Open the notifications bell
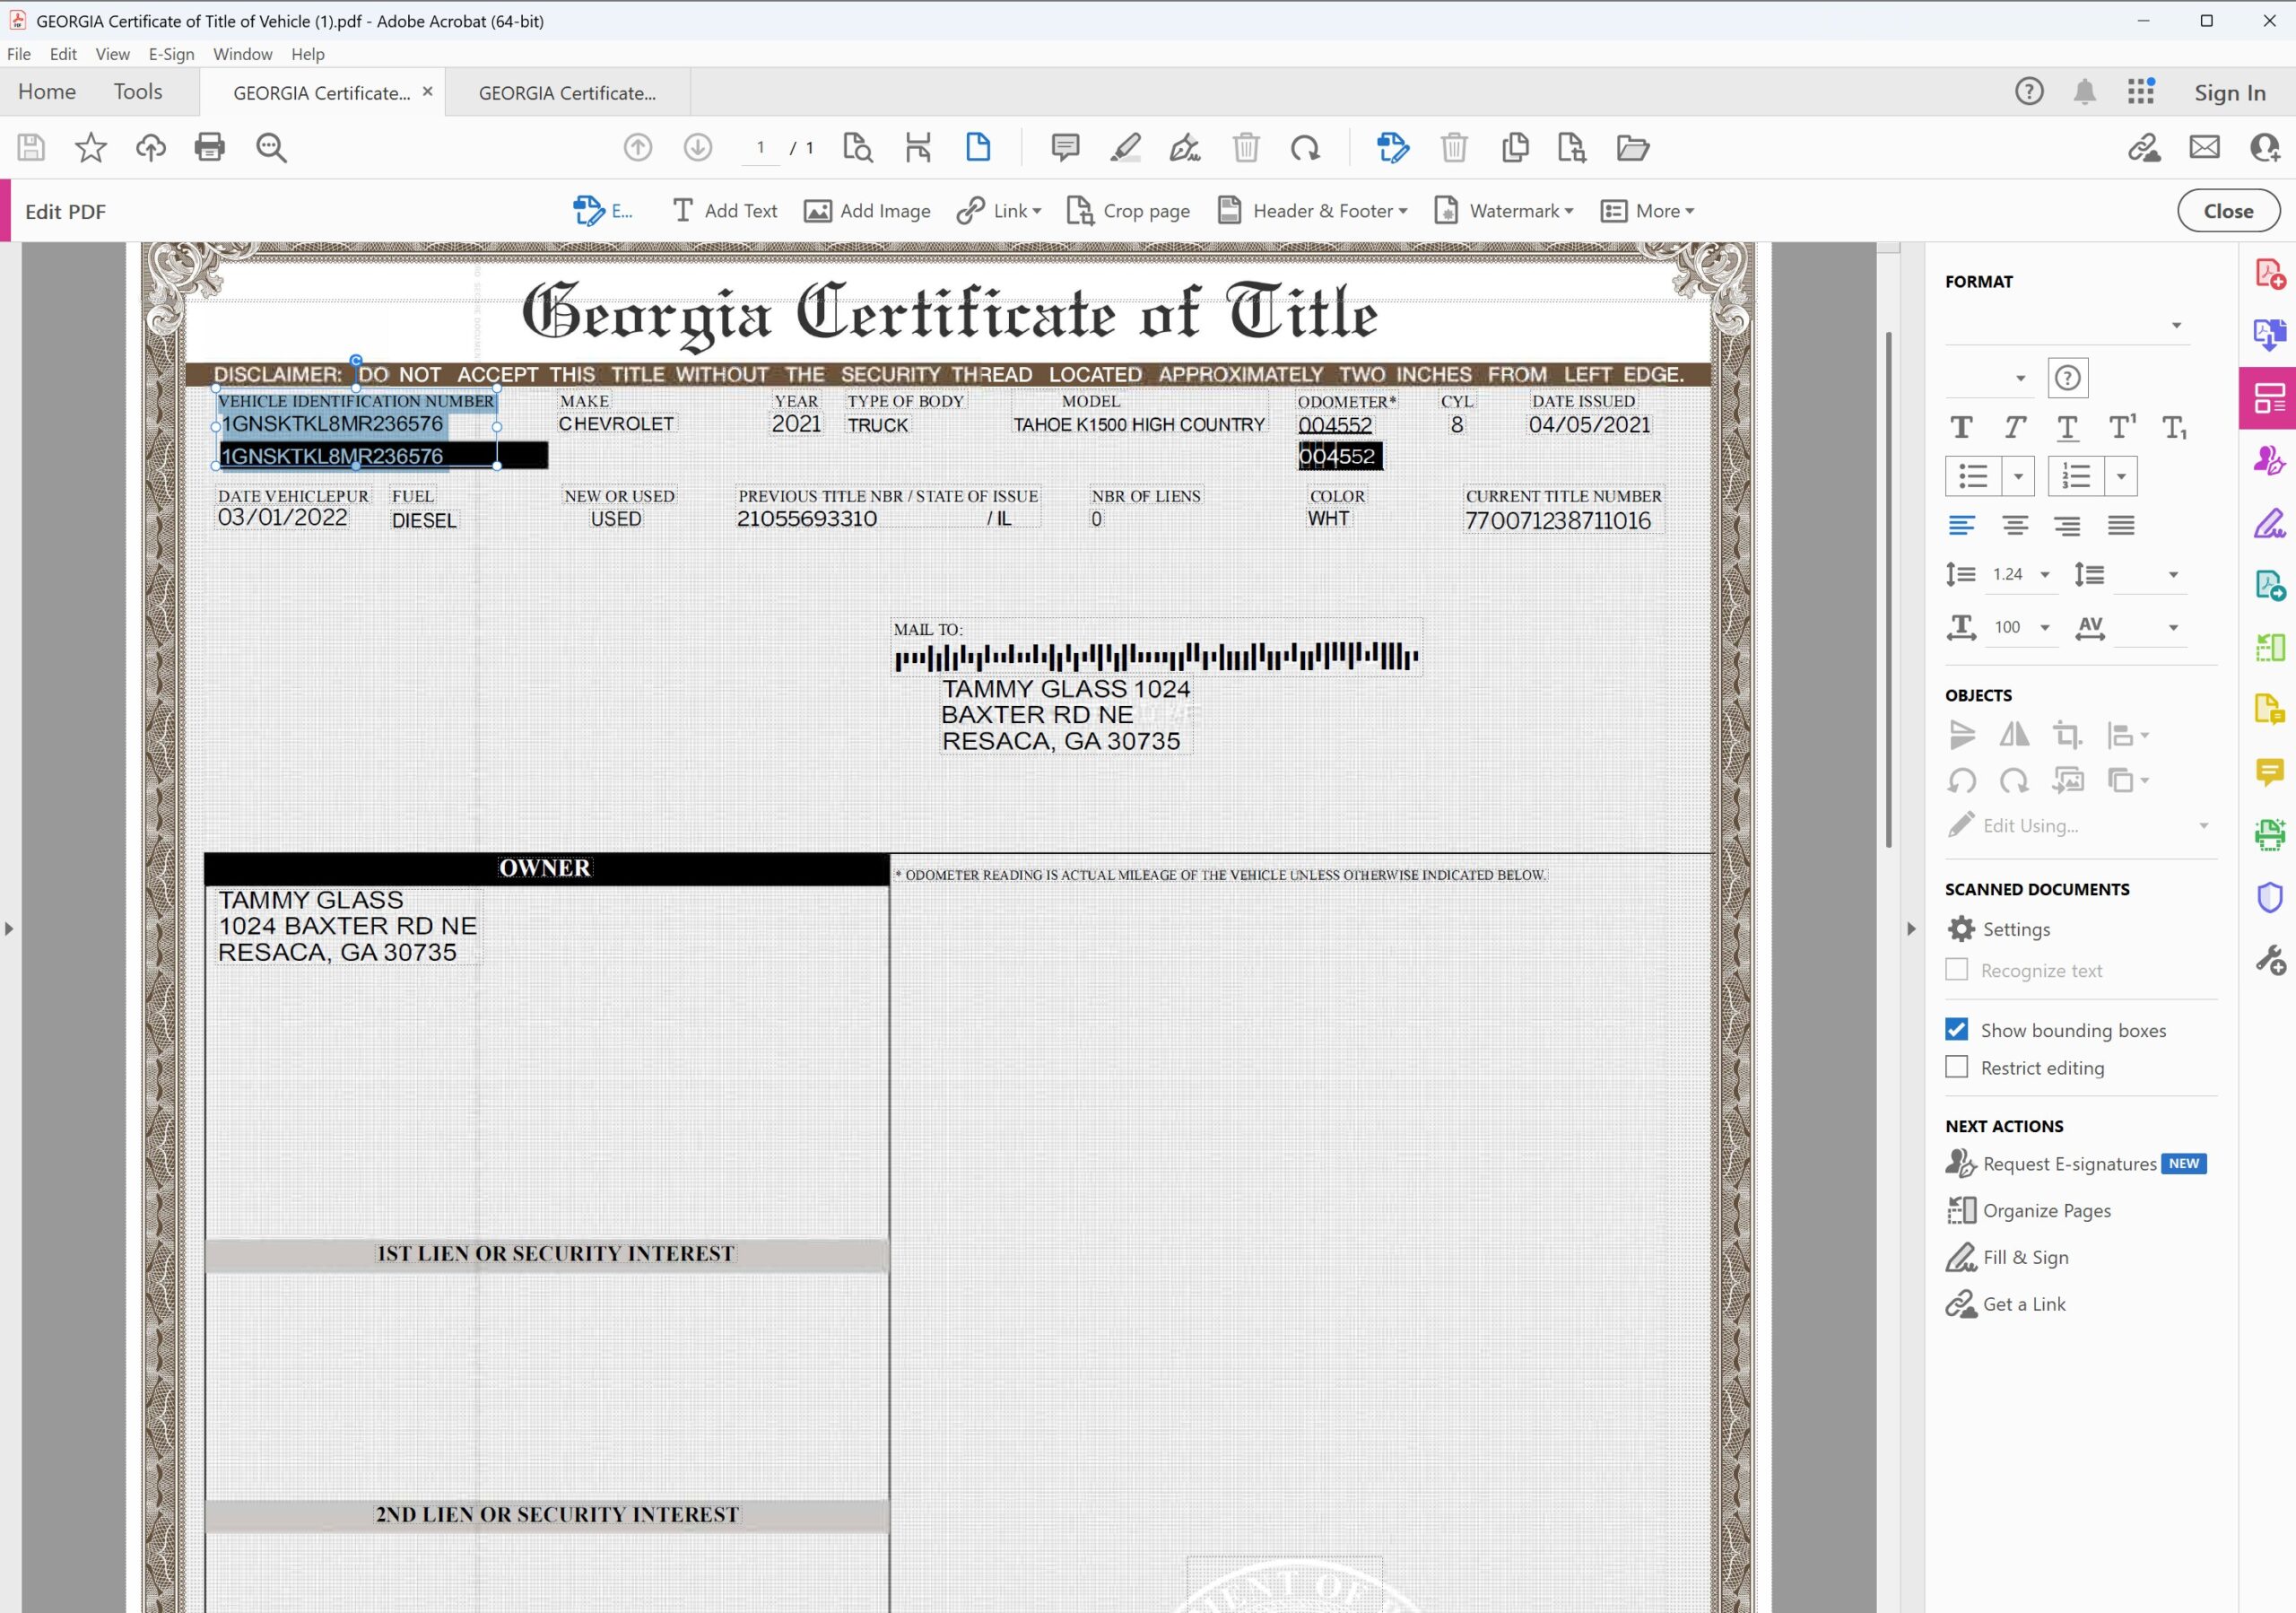This screenshot has height=1613, width=2296. pos(2085,92)
